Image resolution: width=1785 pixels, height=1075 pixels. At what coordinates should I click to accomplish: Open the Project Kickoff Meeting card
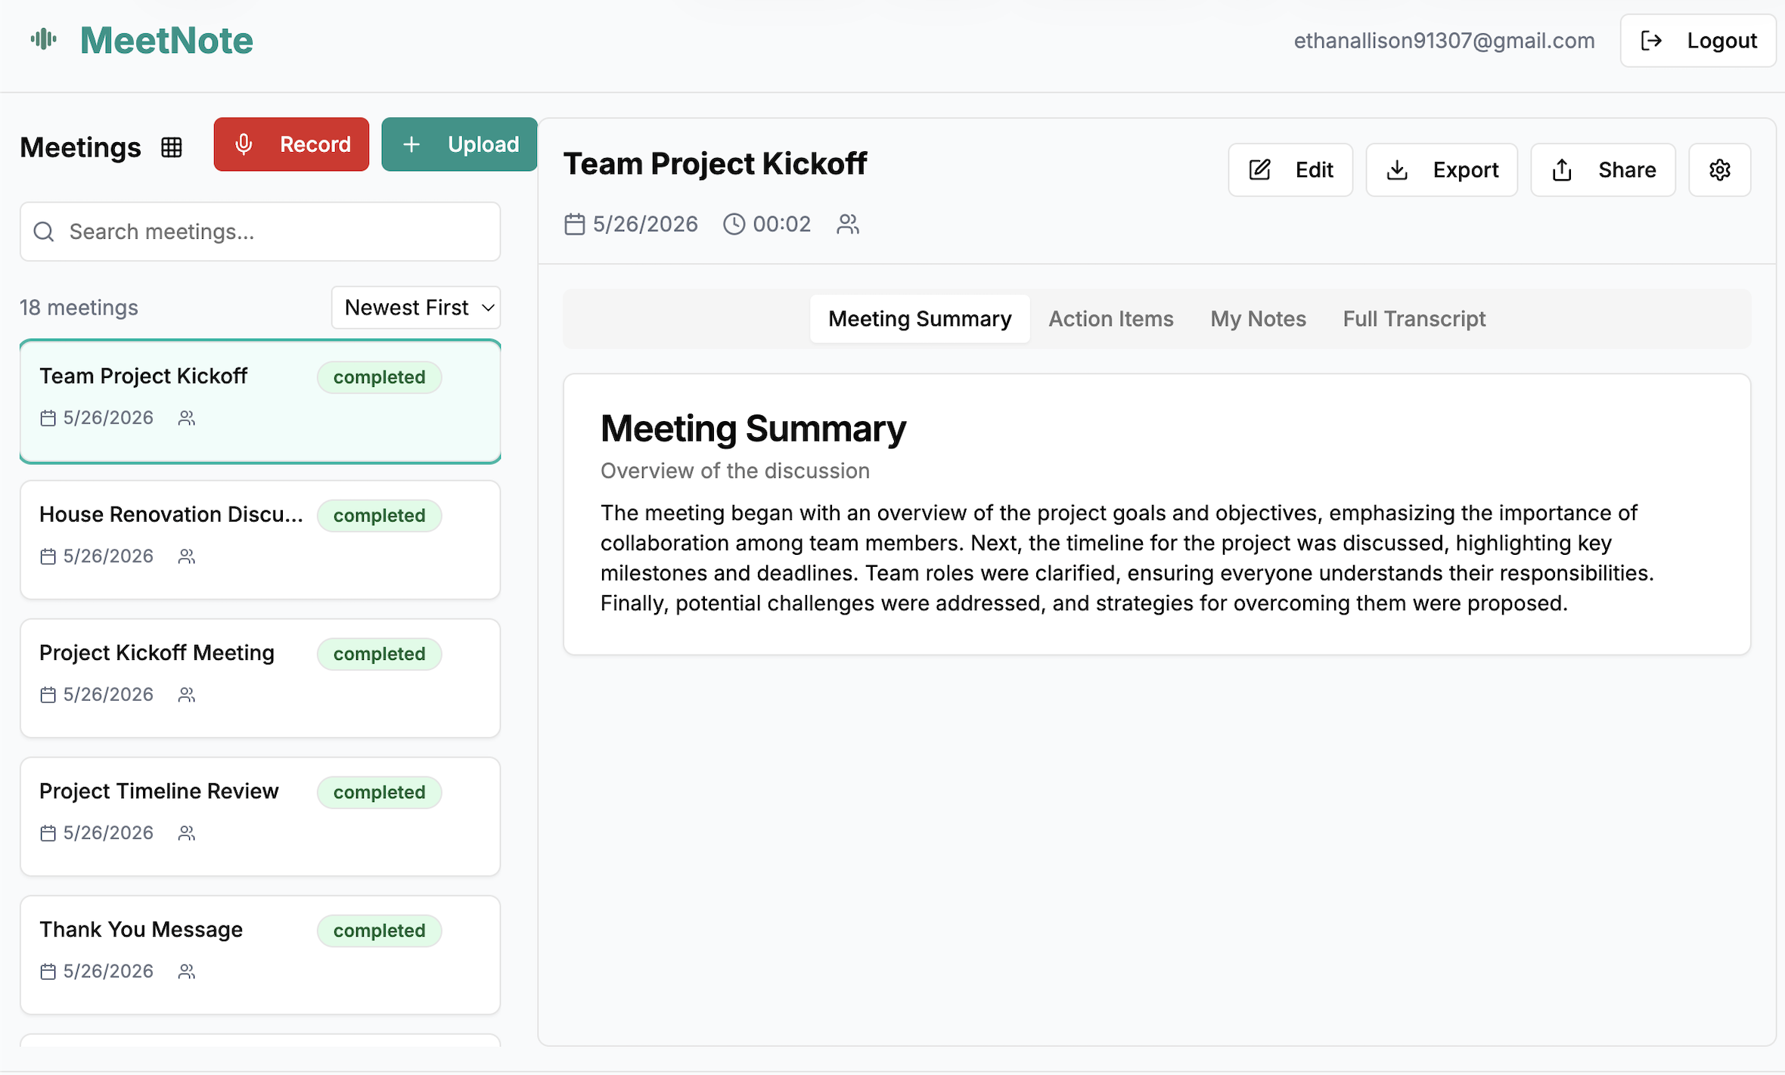pyautogui.click(x=260, y=678)
